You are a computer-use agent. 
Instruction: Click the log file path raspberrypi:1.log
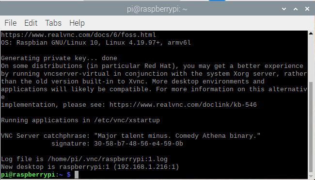108,159
